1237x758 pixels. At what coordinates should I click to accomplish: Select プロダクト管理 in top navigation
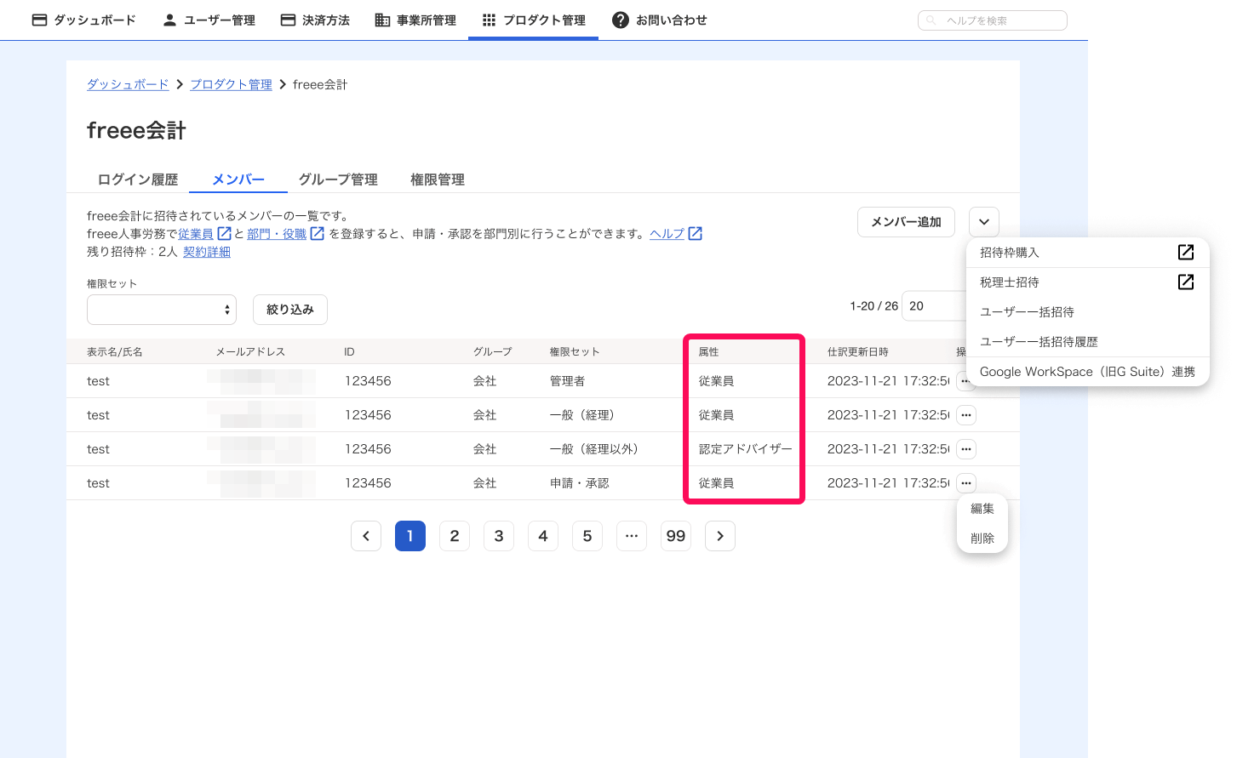pyautogui.click(x=533, y=20)
